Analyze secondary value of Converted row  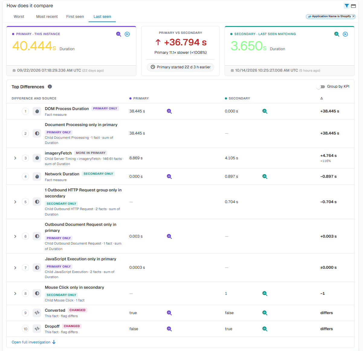[x=265, y=313]
